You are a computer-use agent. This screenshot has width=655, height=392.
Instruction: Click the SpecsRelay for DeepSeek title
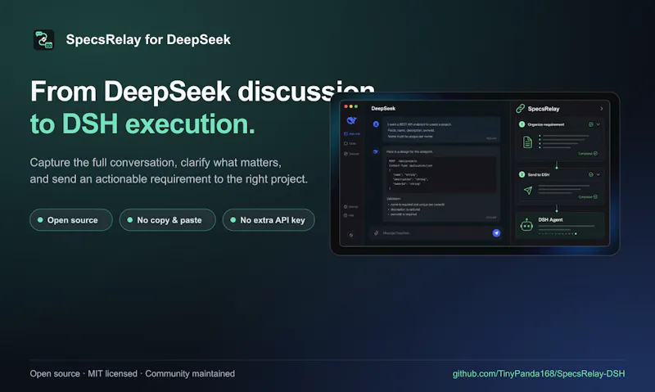pyautogui.click(x=148, y=39)
